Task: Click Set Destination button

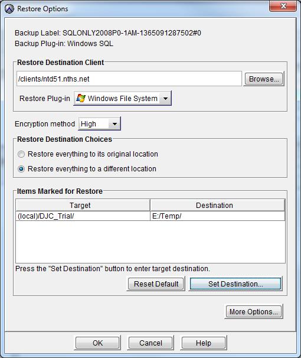Action: [x=235, y=284]
